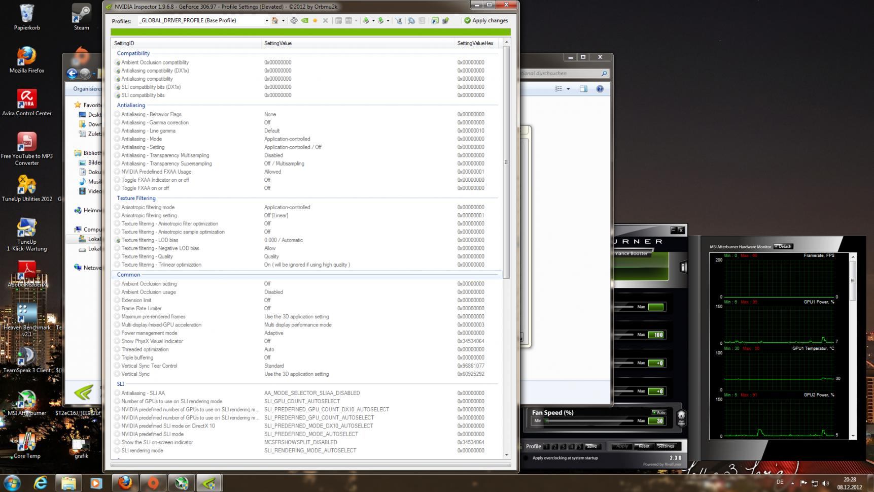
Task: Show hidden system tray icons arrow
Action: pyautogui.click(x=792, y=483)
